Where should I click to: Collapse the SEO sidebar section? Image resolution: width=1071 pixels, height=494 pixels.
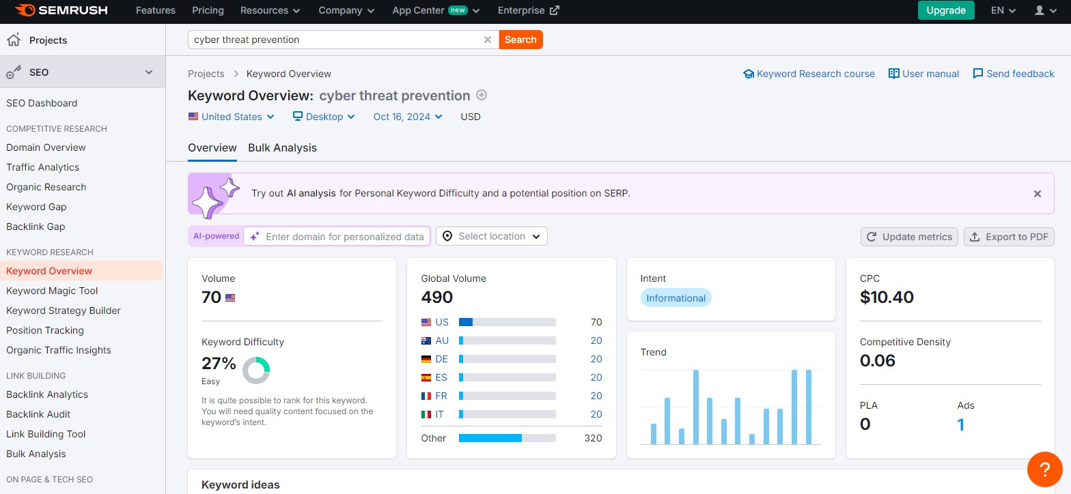149,72
